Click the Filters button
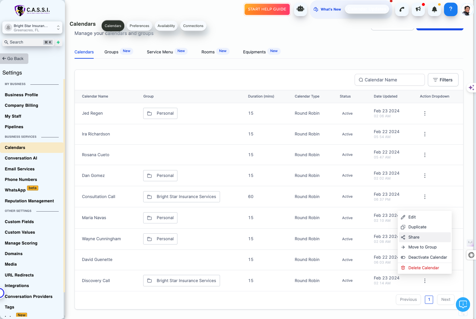The height and width of the screenshot is (319, 476). pyautogui.click(x=443, y=80)
